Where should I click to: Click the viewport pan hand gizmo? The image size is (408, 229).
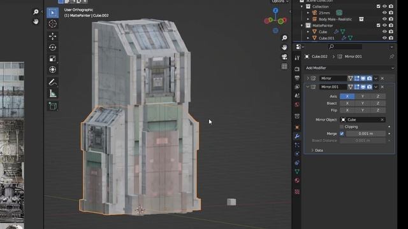(284, 47)
